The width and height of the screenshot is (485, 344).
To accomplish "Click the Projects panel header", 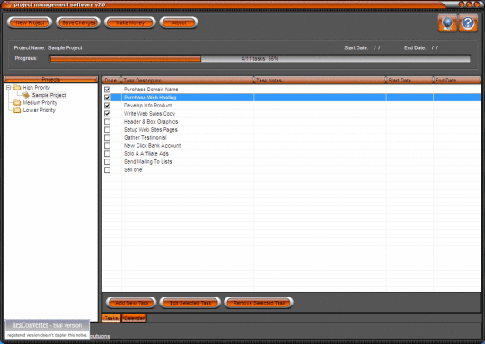I will [x=51, y=80].
